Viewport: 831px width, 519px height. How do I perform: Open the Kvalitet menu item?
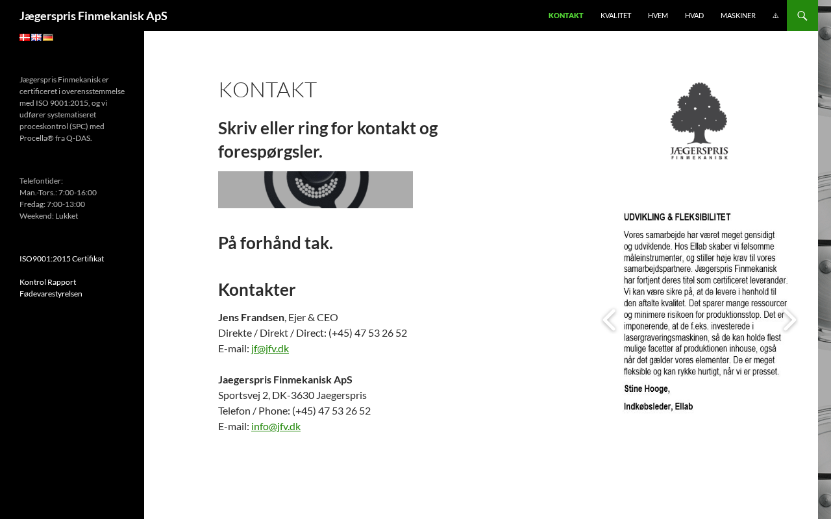click(x=615, y=16)
